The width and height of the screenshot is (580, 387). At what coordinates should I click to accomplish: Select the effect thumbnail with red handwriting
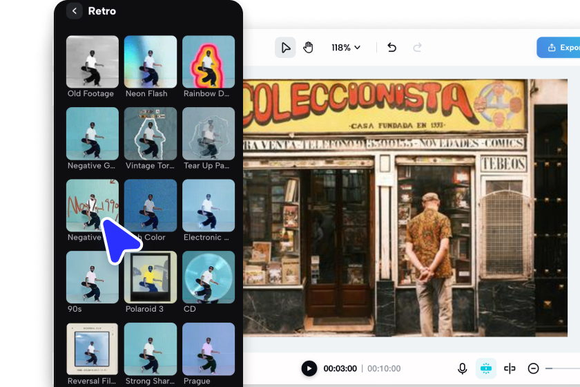[93, 205]
